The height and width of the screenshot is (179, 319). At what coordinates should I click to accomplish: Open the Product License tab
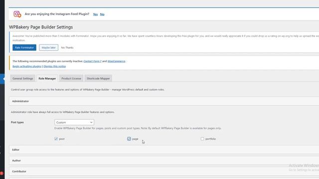coord(71,79)
